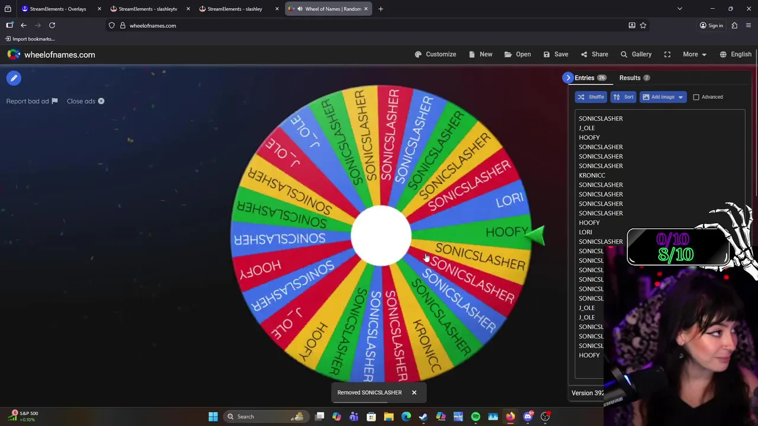Open S&P 500 stock widget
The width and height of the screenshot is (758, 426).
pyautogui.click(x=23, y=416)
